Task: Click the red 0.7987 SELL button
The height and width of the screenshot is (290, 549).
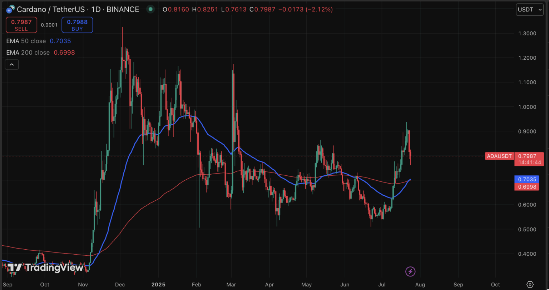Action: click(21, 25)
